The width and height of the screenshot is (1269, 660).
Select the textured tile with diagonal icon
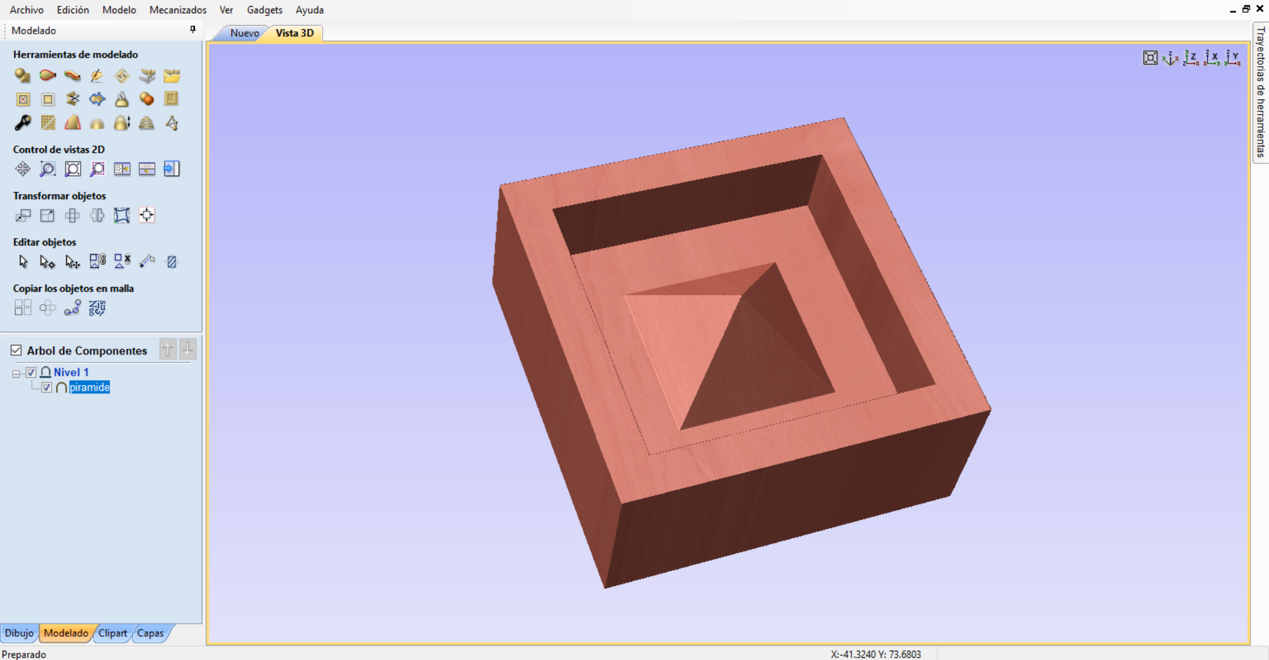pyautogui.click(x=48, y=123)
